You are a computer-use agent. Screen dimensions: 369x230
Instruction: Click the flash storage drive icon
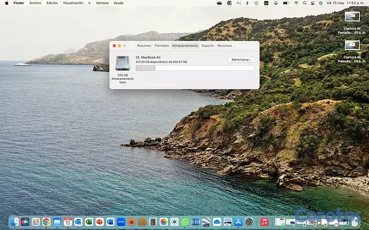pos(122,63)
